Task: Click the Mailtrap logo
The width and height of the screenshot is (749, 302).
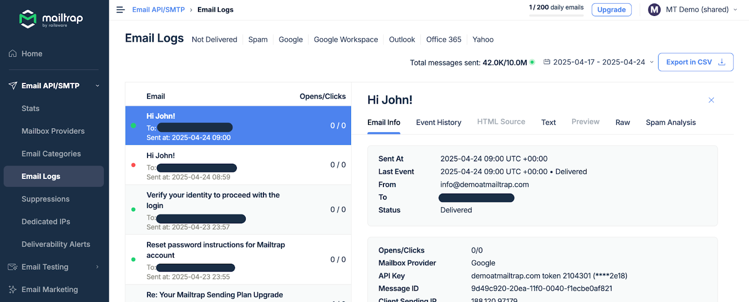Action: 51,19
